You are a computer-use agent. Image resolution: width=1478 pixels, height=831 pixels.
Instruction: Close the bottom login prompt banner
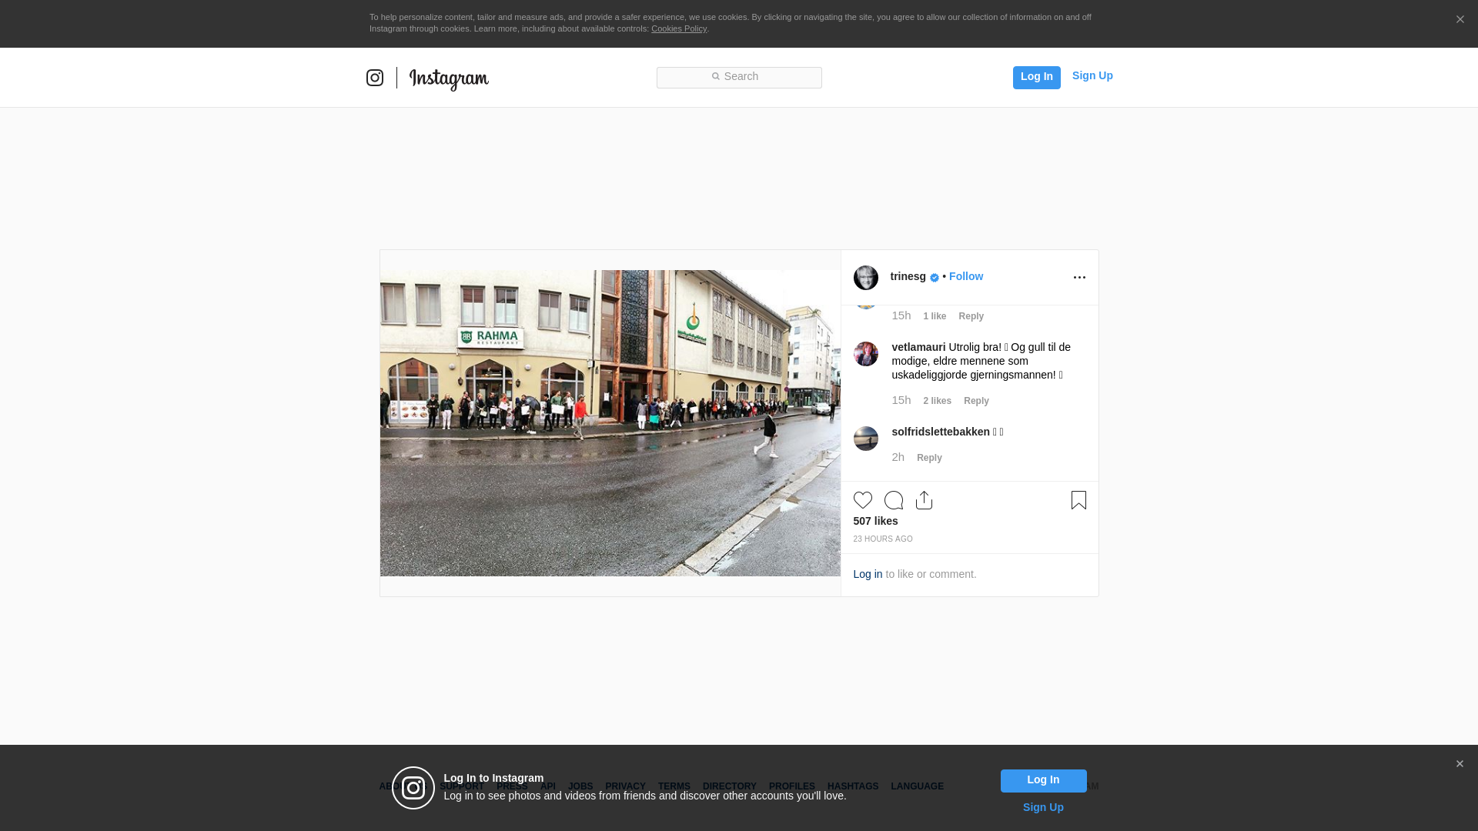(x=1460, y=764)
